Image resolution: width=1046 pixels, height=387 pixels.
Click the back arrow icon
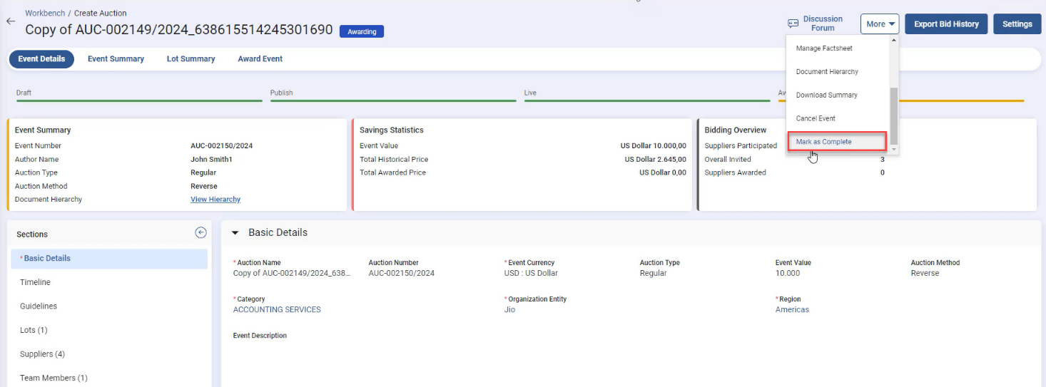point(10,21)
